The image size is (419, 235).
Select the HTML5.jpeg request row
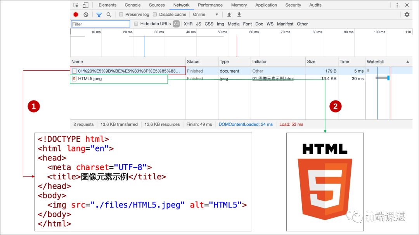(241, 79)
